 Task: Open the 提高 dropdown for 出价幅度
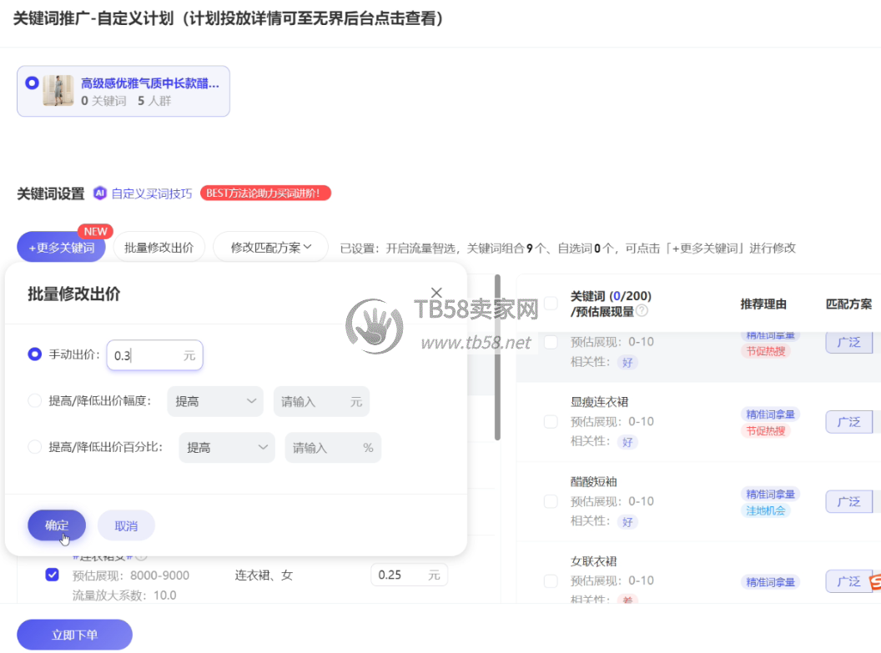[x=215, y=401]
